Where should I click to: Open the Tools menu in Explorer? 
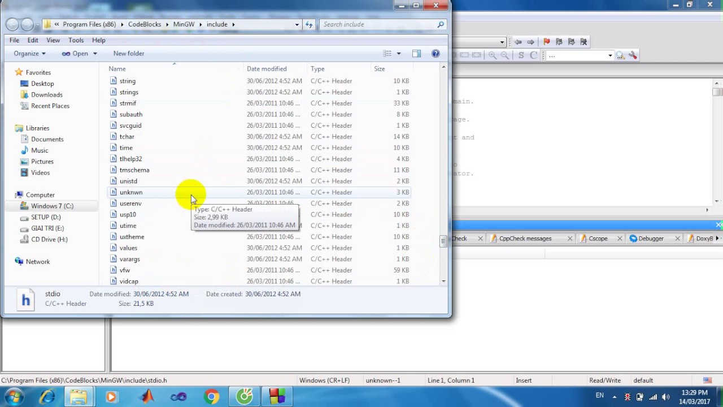76,40
